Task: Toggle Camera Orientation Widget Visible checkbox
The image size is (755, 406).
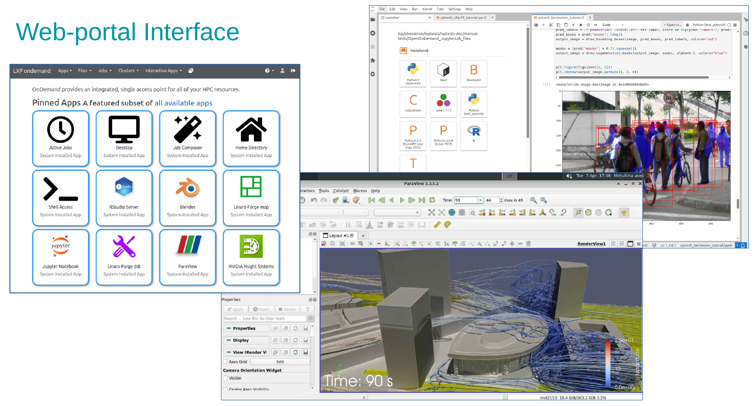Action: point(226,378)
